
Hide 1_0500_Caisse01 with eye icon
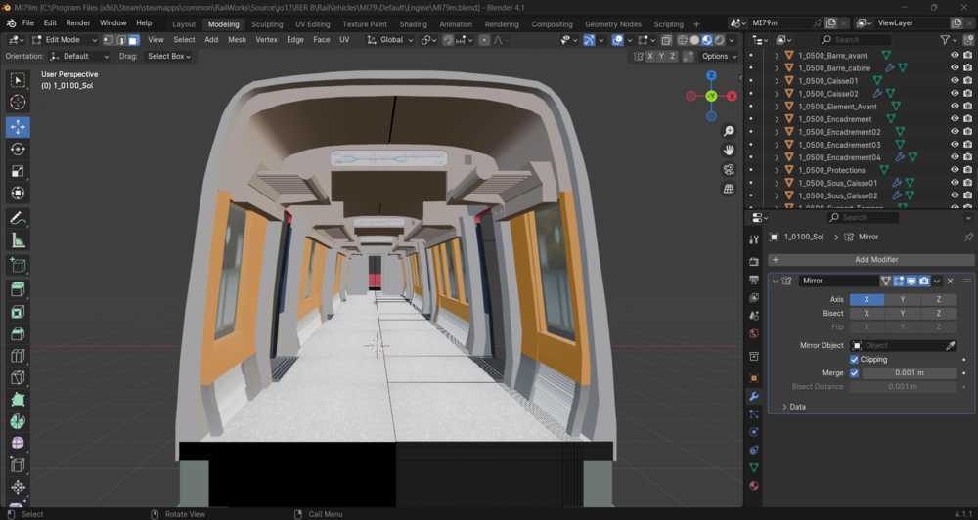(955, 80)
